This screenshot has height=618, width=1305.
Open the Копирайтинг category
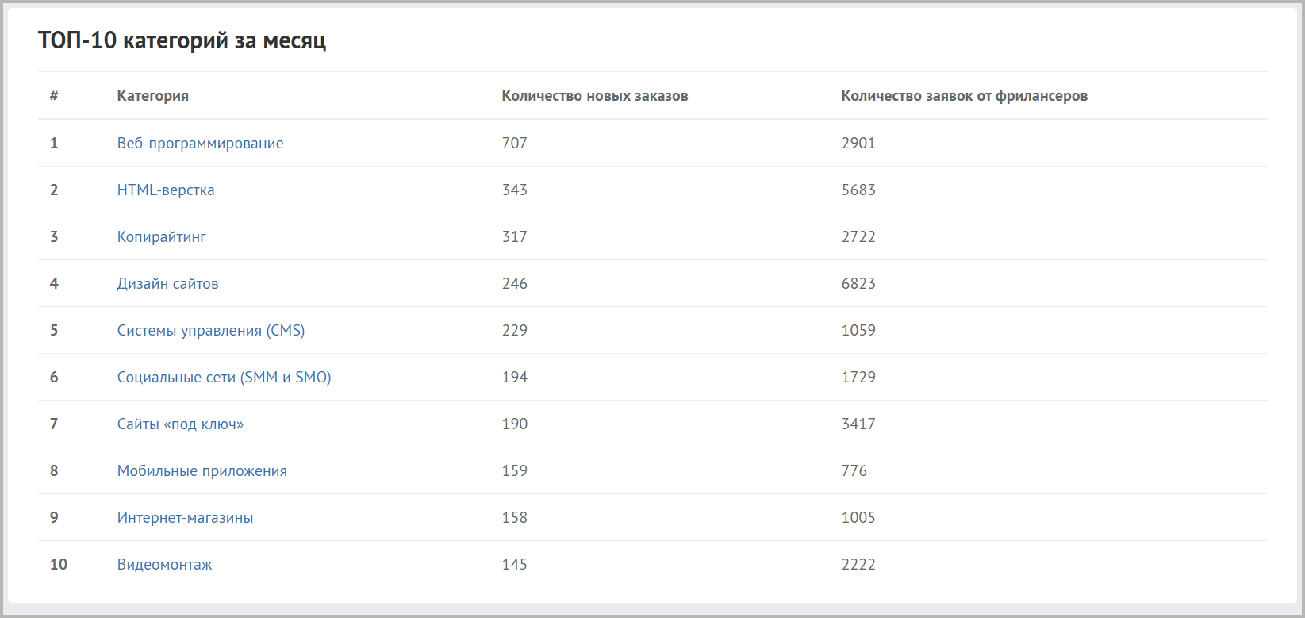161,237
